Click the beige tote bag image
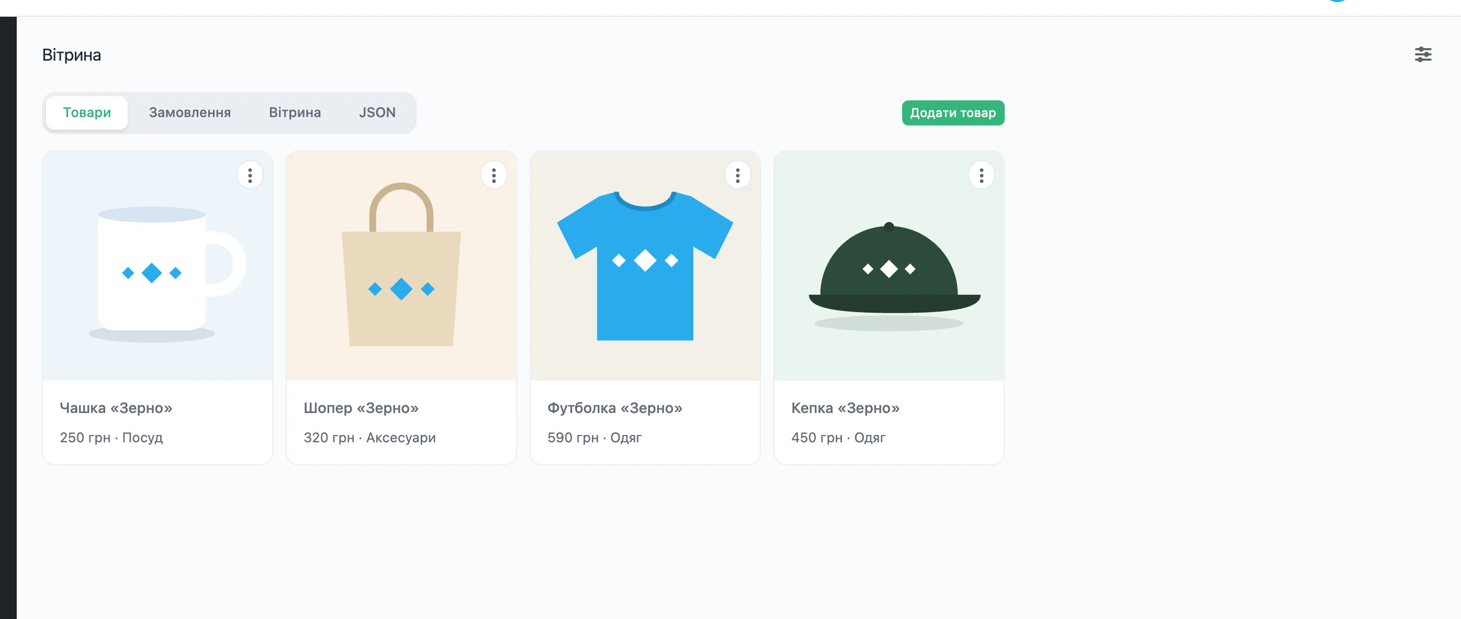The image size is (1461, 619). [401, 266]
